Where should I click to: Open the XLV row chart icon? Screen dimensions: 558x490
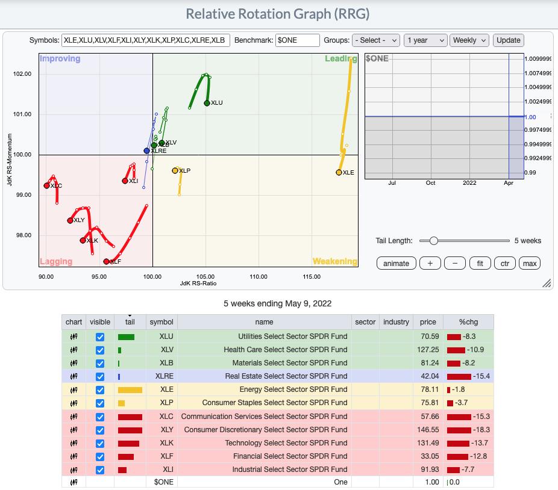[x=74, y=350]
